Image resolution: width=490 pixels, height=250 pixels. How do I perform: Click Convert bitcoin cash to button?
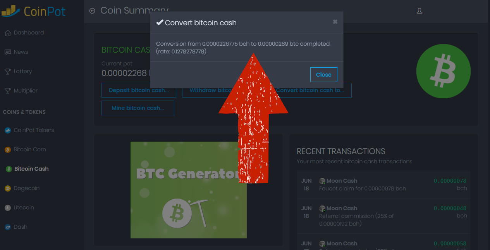pyautogui.click(x=313, y=90)
